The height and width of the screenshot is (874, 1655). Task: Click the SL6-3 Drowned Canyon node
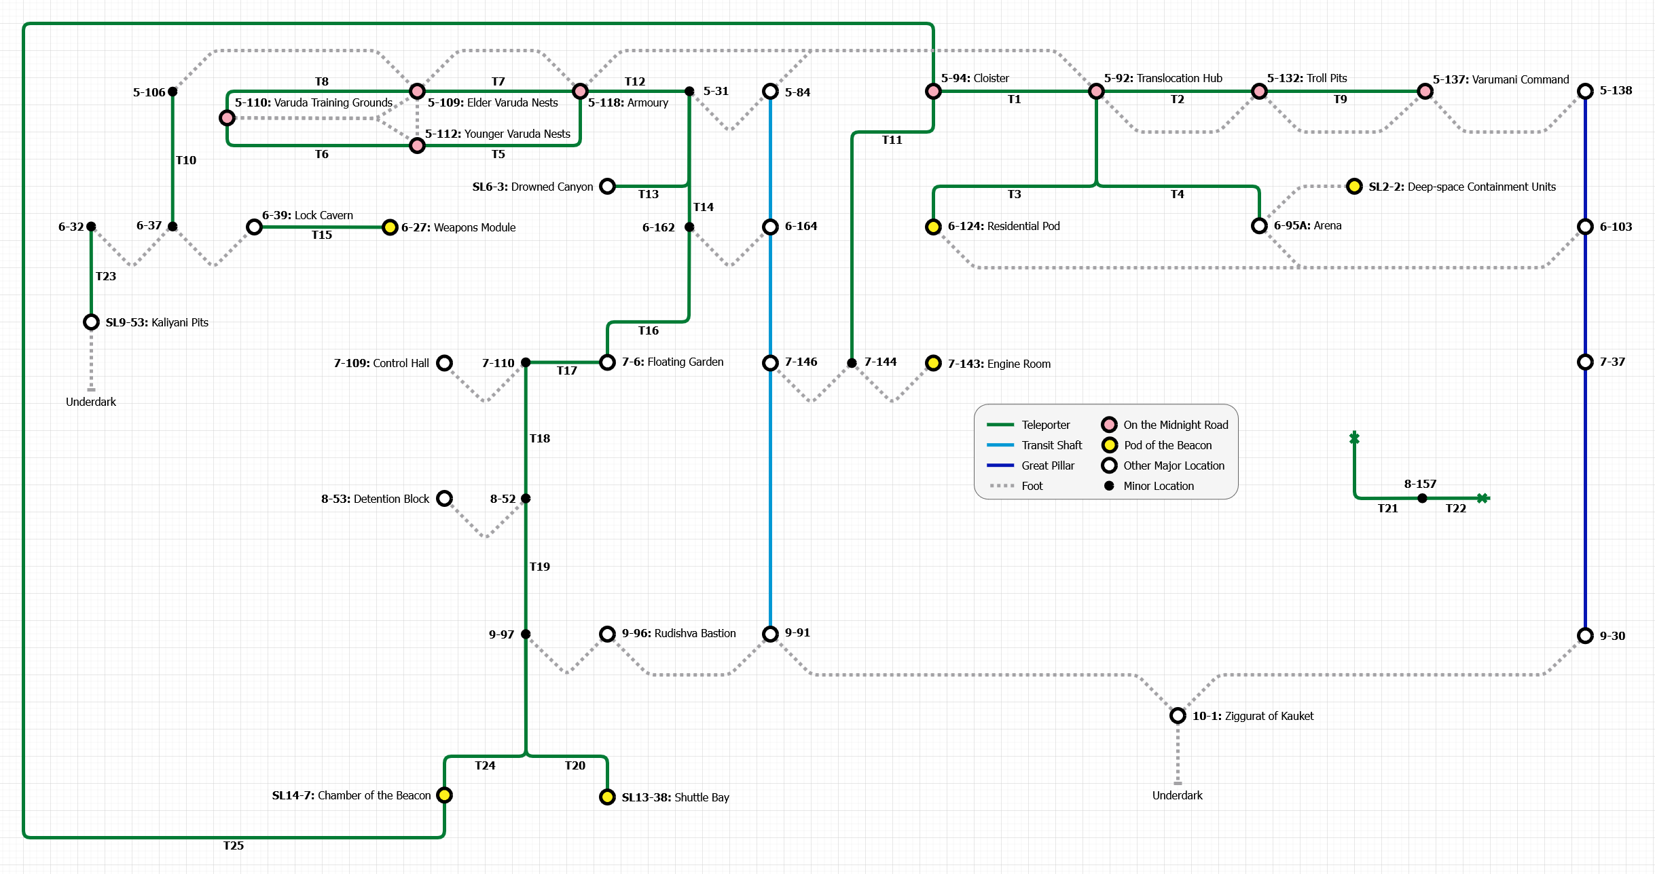click(x=607, y=186)
